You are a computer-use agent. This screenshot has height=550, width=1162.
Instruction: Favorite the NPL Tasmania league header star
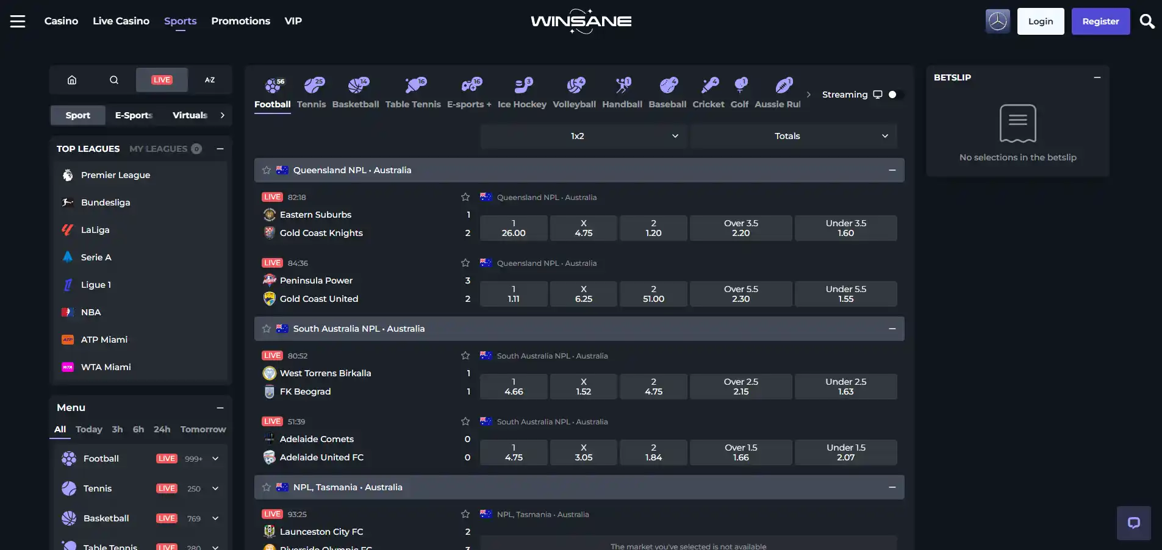click(x=267, y=487)
